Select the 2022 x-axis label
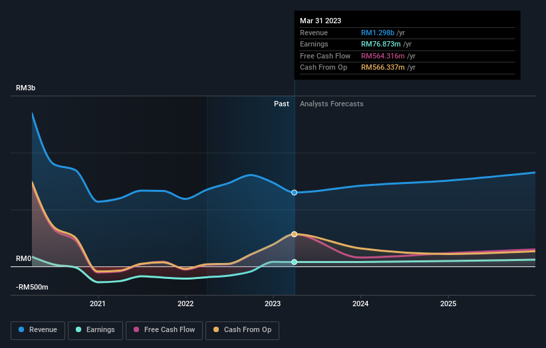This screenshot has height=348, width=546. pos(186,304)
